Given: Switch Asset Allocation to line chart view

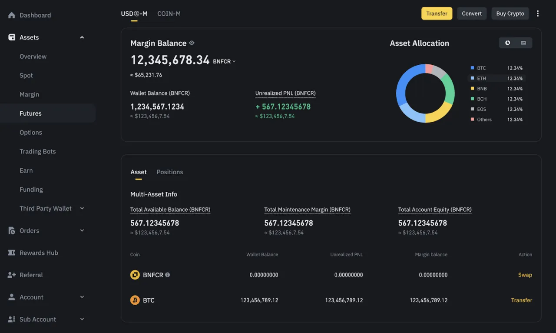Looking at the screenshot, I should pyautogui.click(x=523, y=43).
